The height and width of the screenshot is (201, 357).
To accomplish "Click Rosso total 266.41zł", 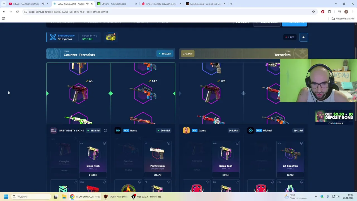I will click(164, 130).
